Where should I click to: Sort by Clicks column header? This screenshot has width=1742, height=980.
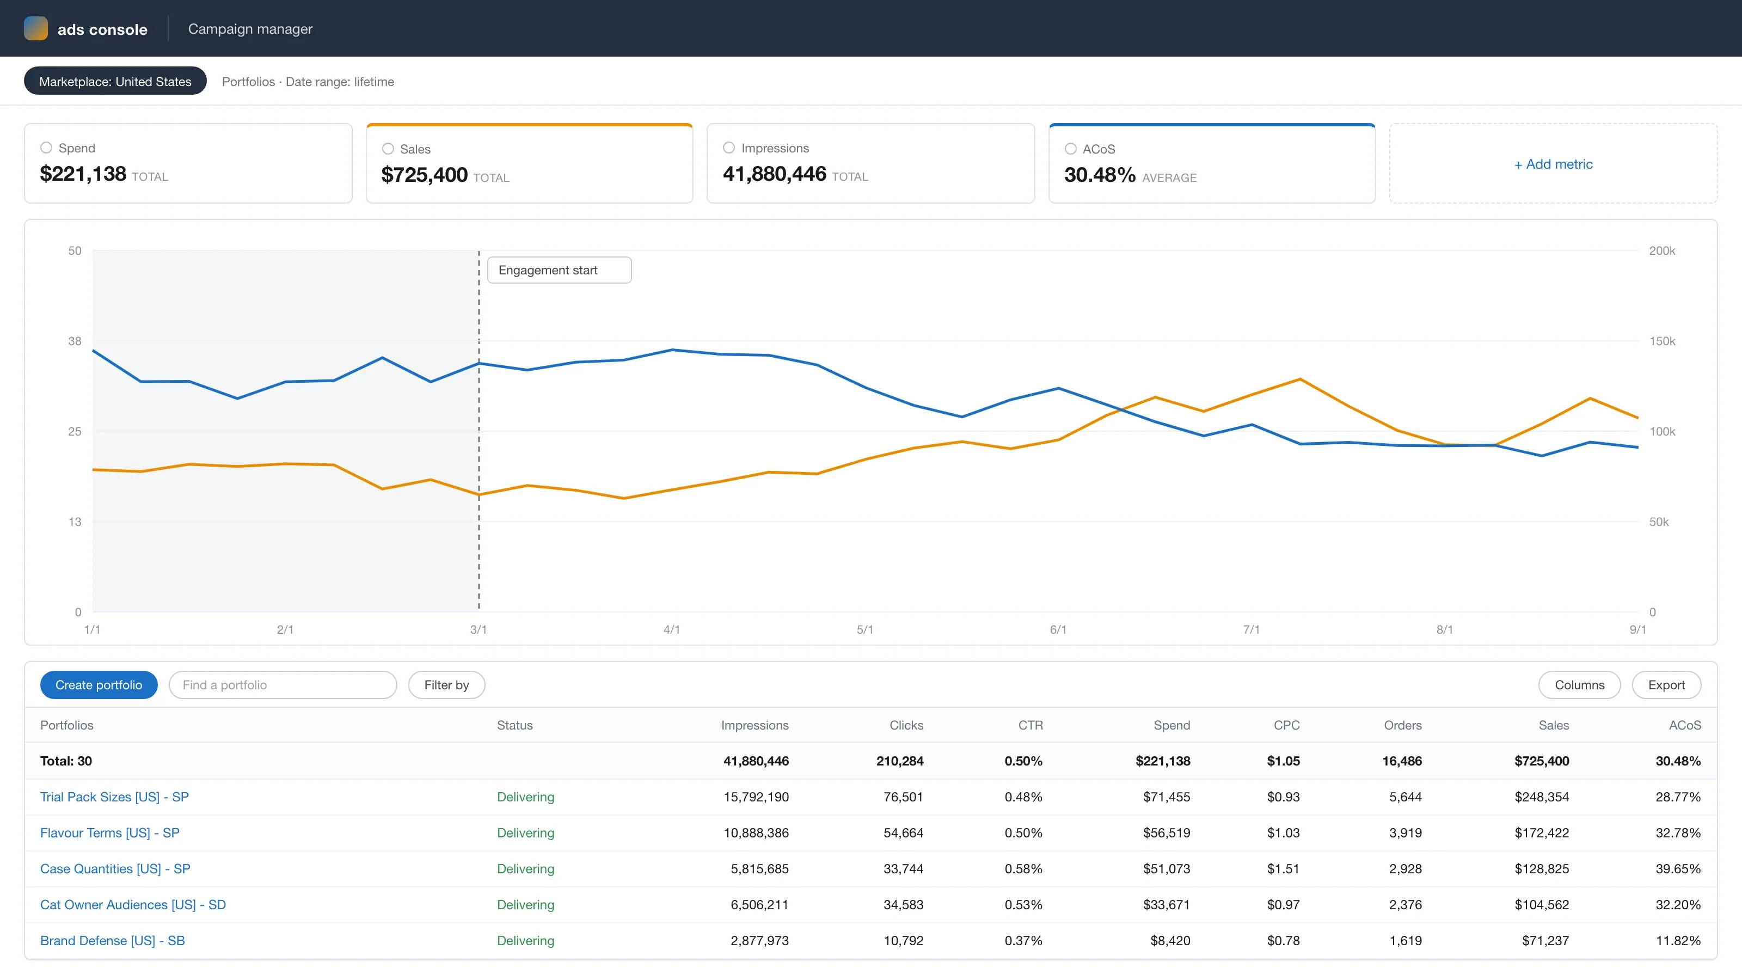click(x=906, y=725)
